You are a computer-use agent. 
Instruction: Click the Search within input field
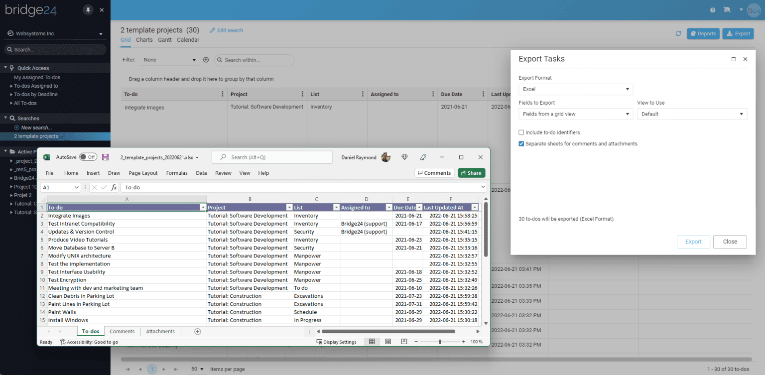pos(254,60)
